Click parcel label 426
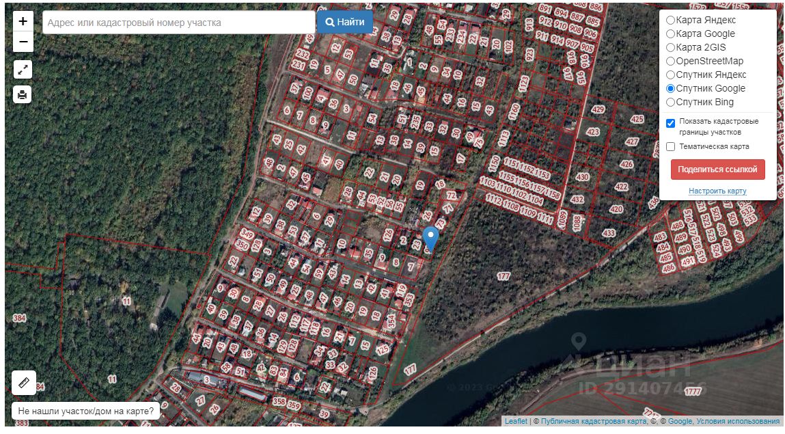785x434 pixels. coord(626,163)
